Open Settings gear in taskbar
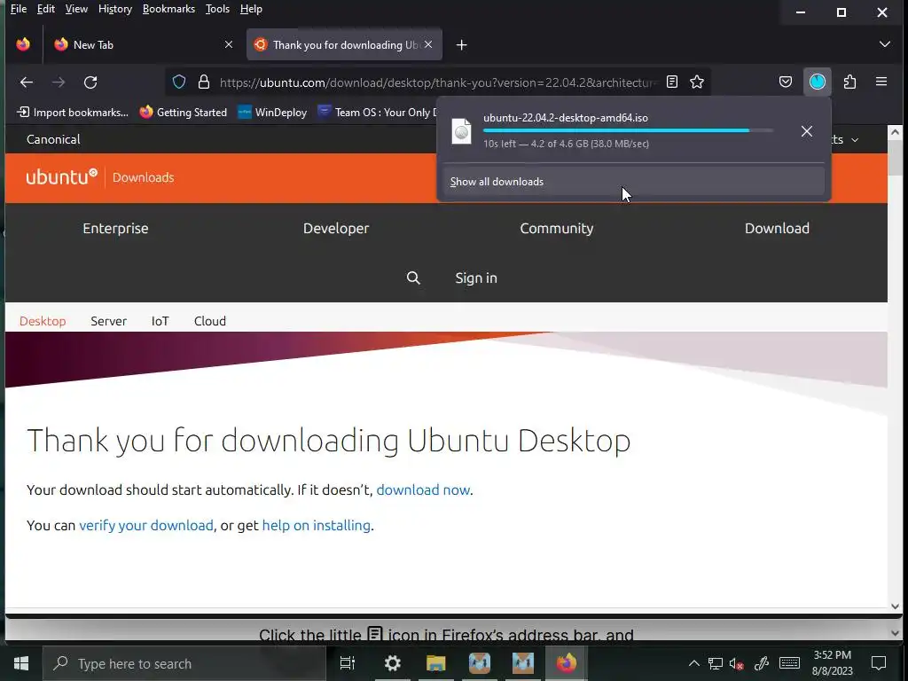The width and height of the screenshot is (908, 681). point(393,663)
